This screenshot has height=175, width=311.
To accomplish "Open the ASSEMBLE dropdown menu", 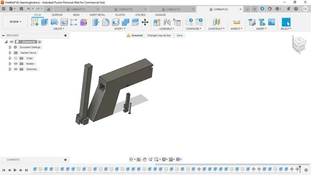I will tap(167, 29).
